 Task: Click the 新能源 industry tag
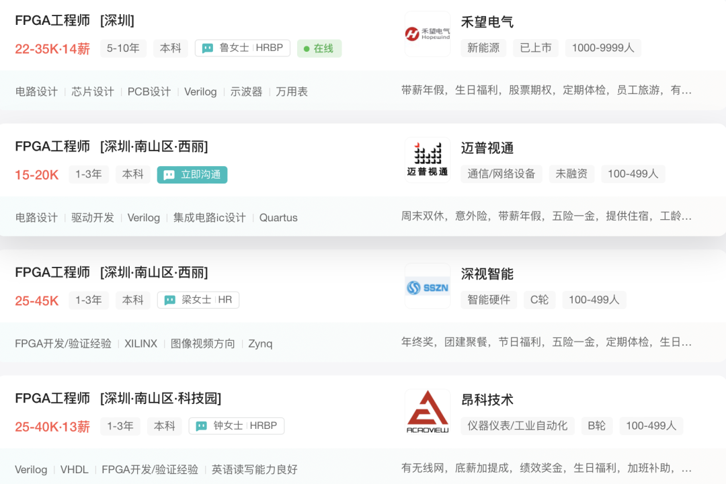[x=483, y=48]
